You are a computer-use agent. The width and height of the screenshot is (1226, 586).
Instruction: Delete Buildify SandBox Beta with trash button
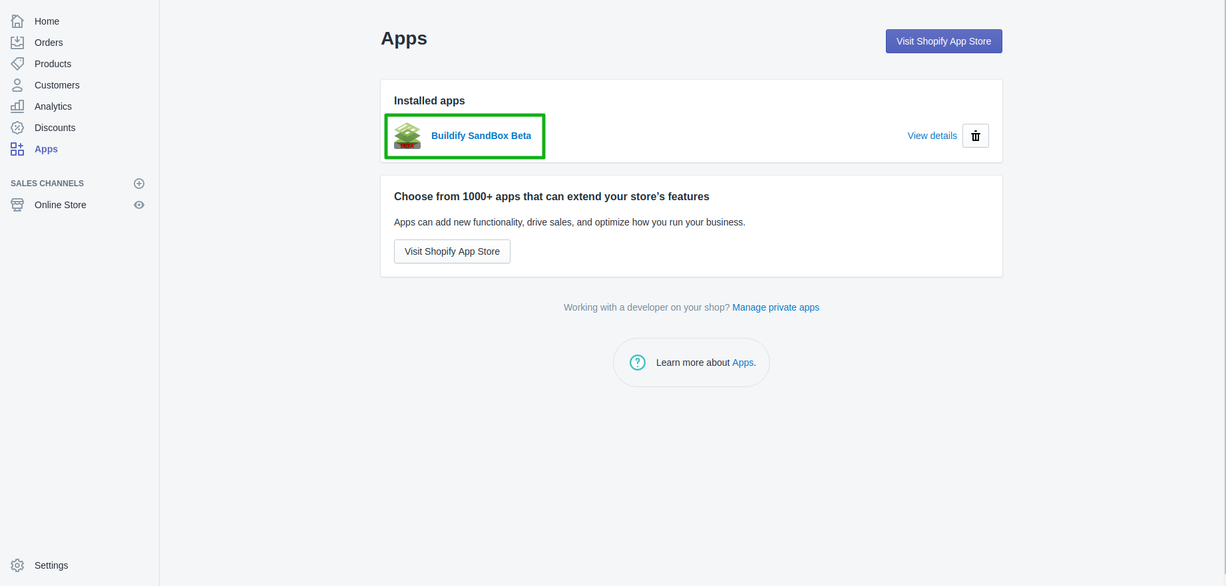coord(976,136)
